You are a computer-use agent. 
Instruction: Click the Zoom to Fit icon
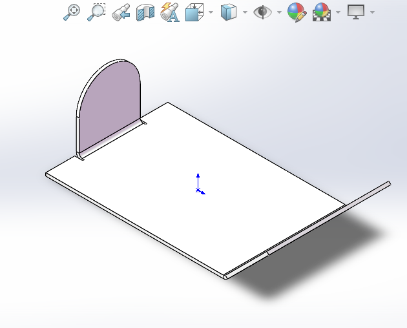pos(72,12)
